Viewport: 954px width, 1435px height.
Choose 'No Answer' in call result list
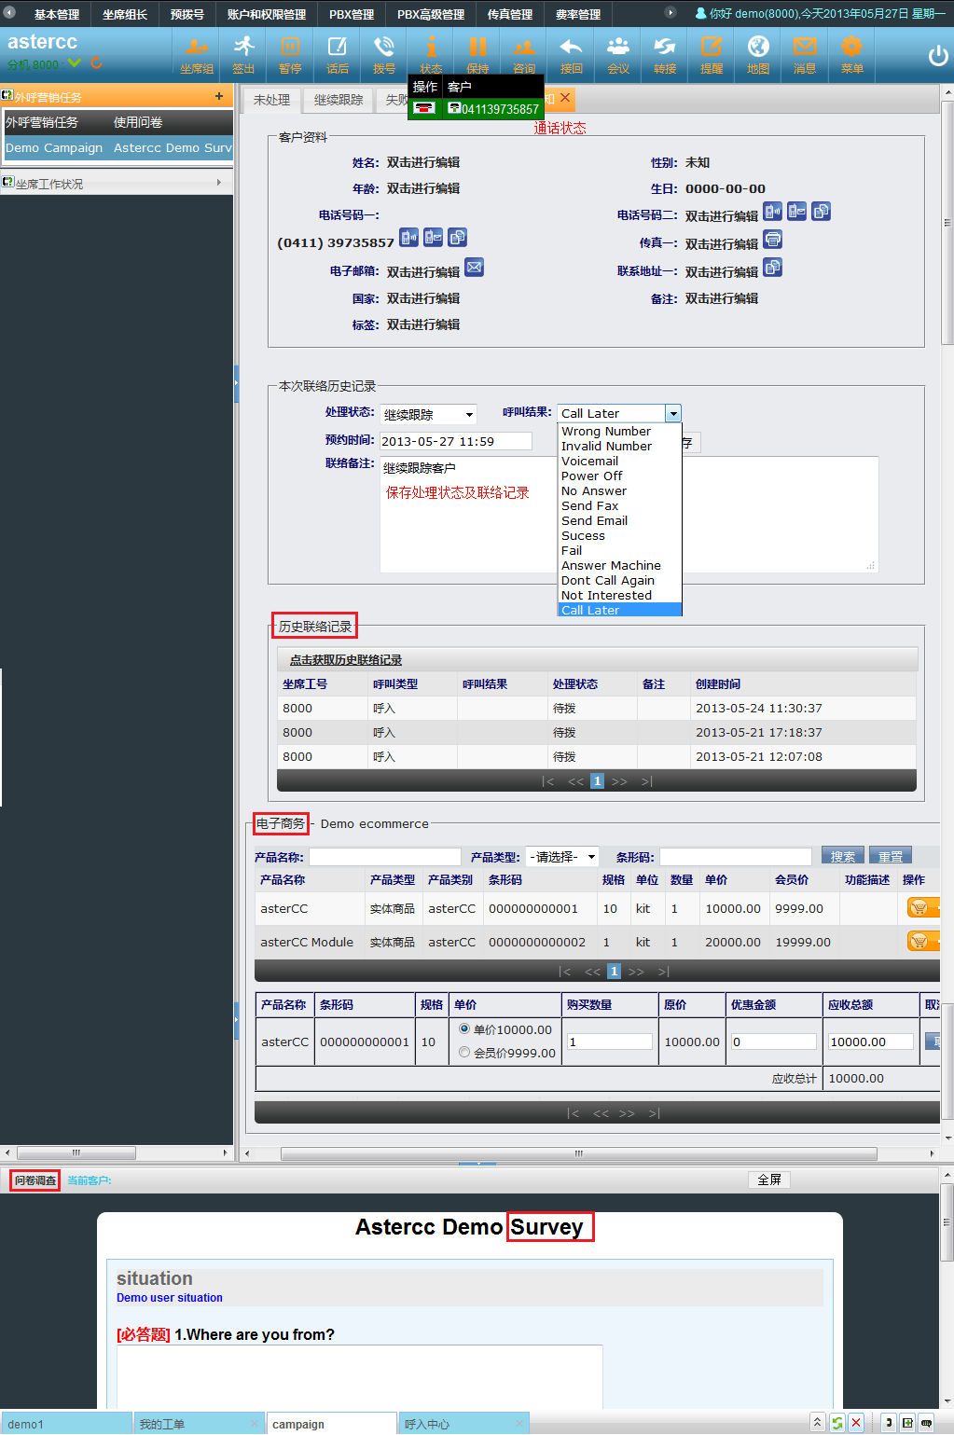[594, 491]
